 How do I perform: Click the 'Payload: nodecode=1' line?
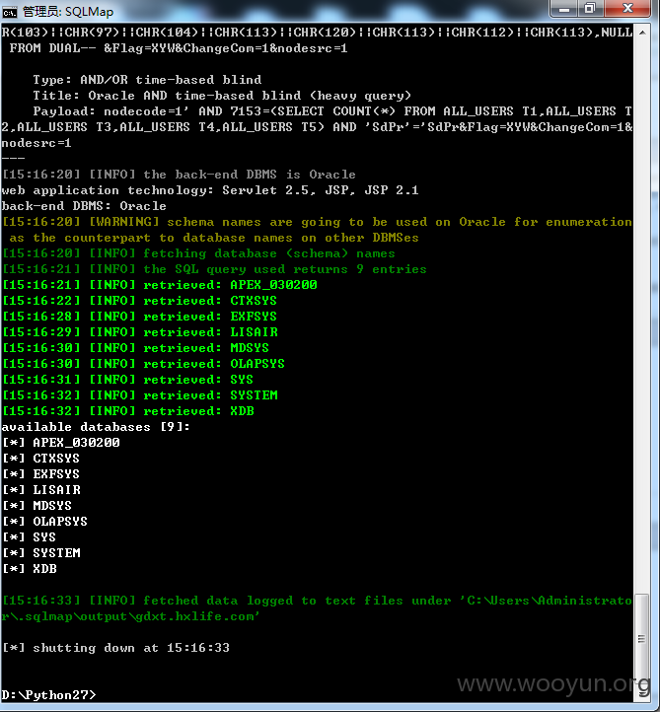317,127
